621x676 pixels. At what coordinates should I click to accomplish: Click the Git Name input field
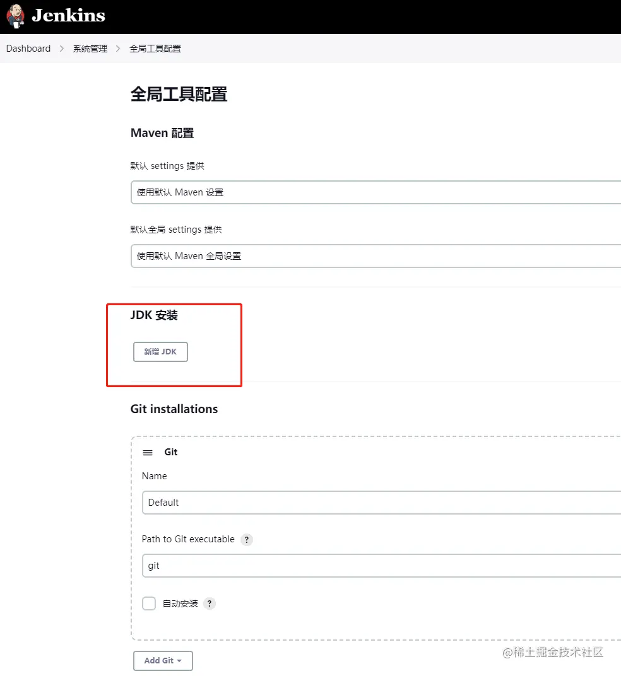(x=381, y=502)
